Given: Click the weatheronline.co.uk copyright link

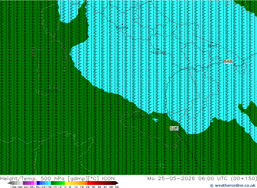Looking at the screenshot, I should (x=233, y=185).
